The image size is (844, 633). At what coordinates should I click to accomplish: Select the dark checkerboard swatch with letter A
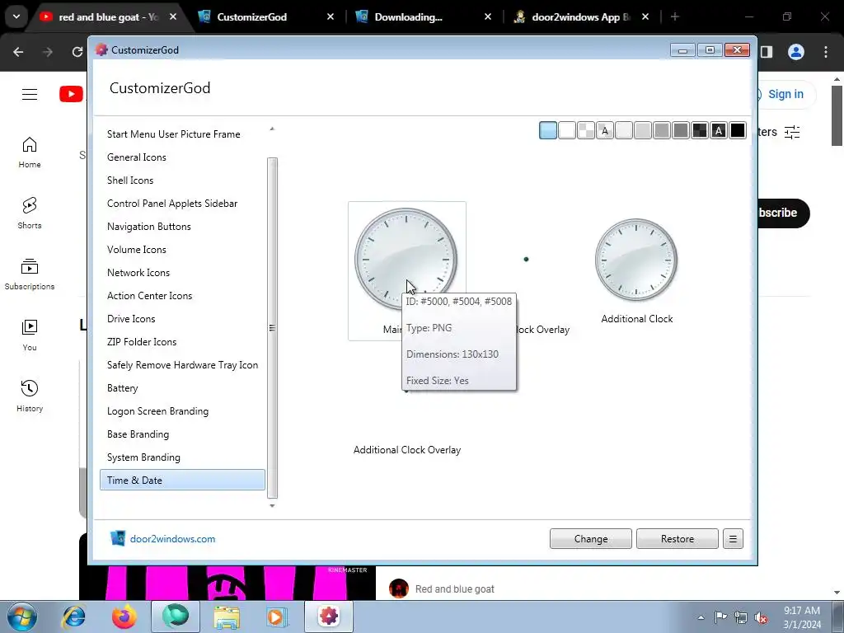[719, 130]
